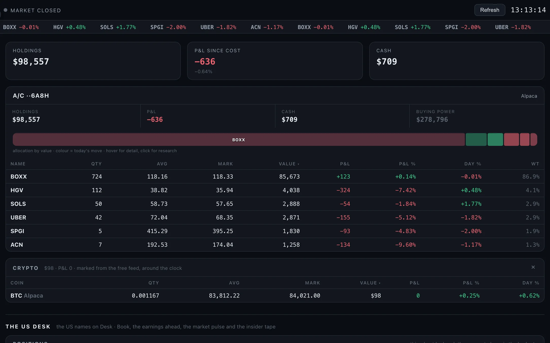Sort holdings by the MARK column
Image resolution: width=550 pixels, height=343 pixels.
(225, 164)
